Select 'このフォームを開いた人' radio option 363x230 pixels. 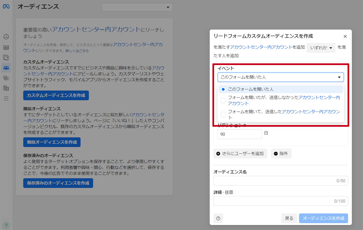pyautogui.click(x=223, y=89)
